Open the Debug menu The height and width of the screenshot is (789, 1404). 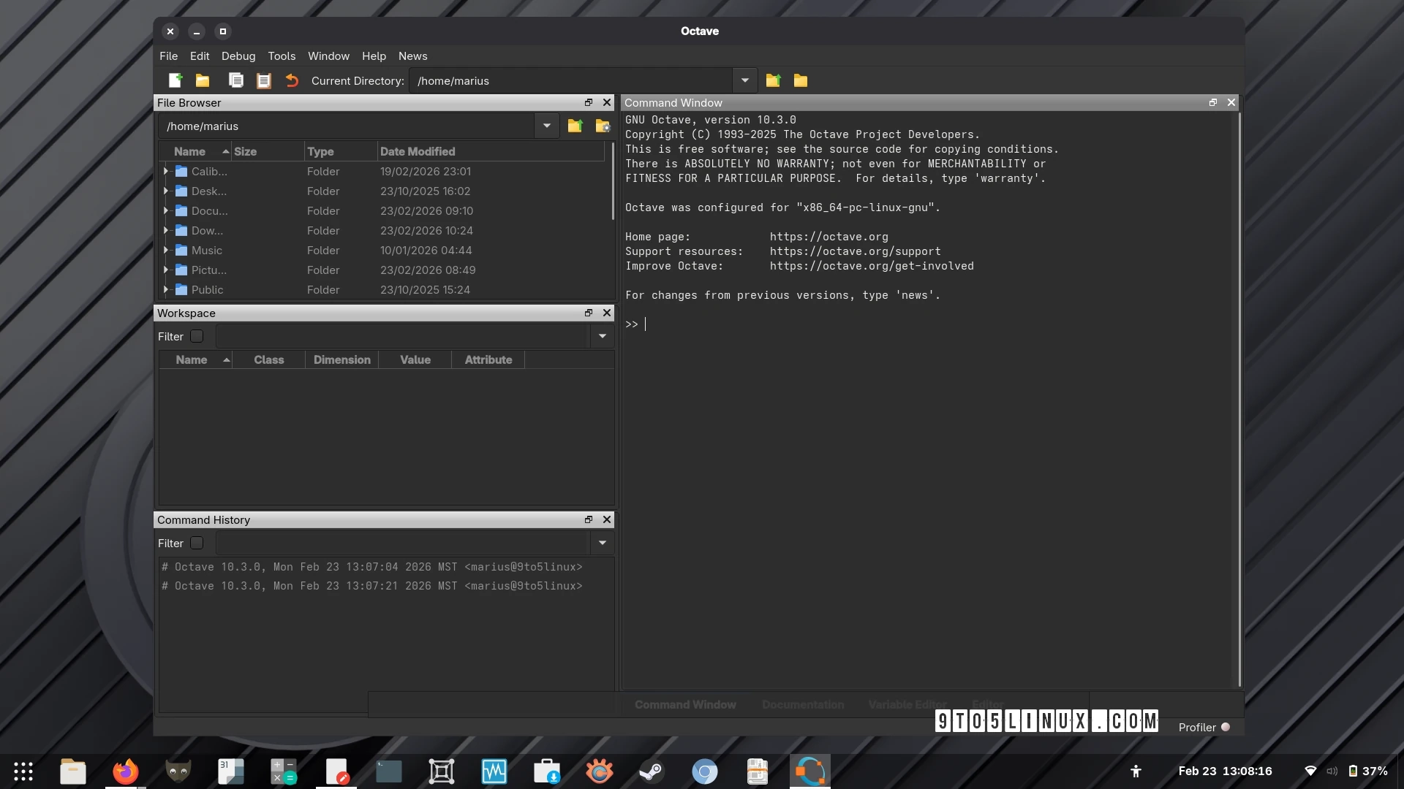238,56
